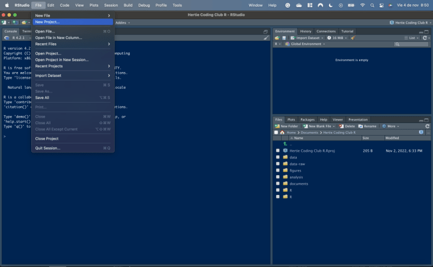Click the R logo icon beside R 4.2.1
The image size is (433, 267).
7,38
